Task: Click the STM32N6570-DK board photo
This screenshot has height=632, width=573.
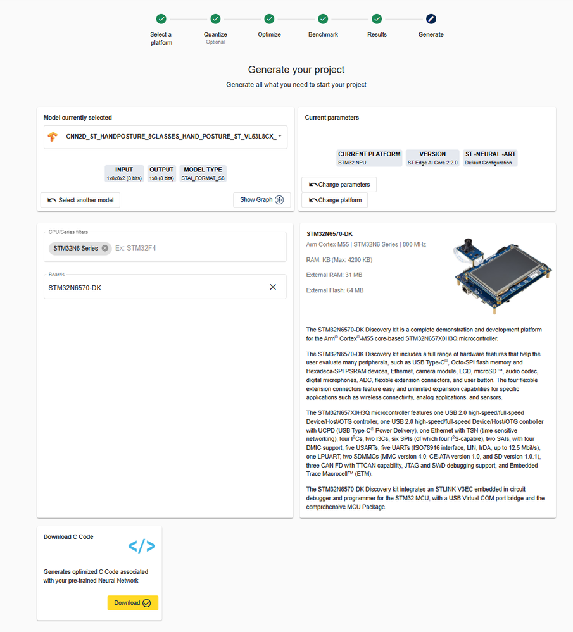Action: (501, 276)
